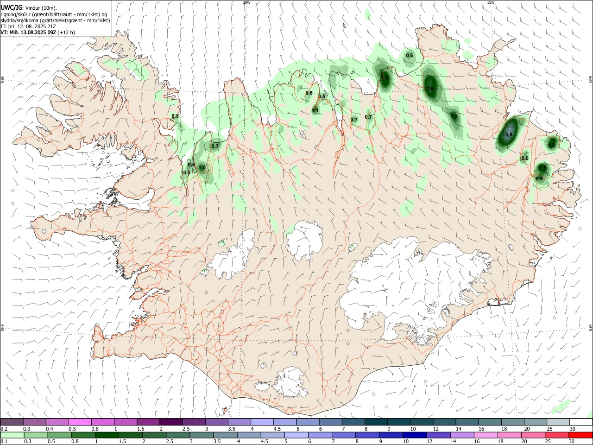Select the 'rigning/skúrir' legend description line

[x=54, y=14]
